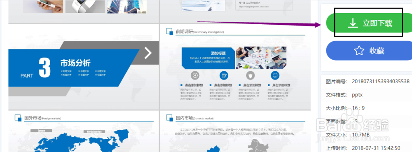Click the hand holding device photo thumbnail
412x152 pixels.
click(x=43, y=7)
